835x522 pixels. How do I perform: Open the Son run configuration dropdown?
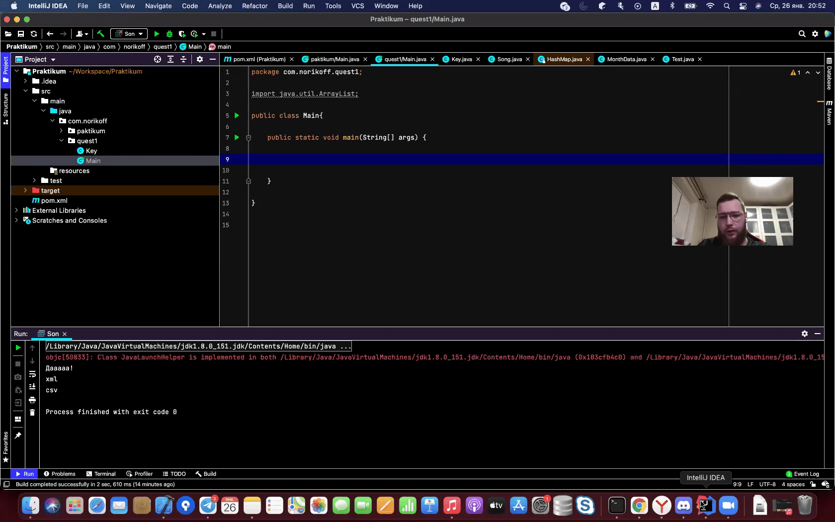point(129,34)
